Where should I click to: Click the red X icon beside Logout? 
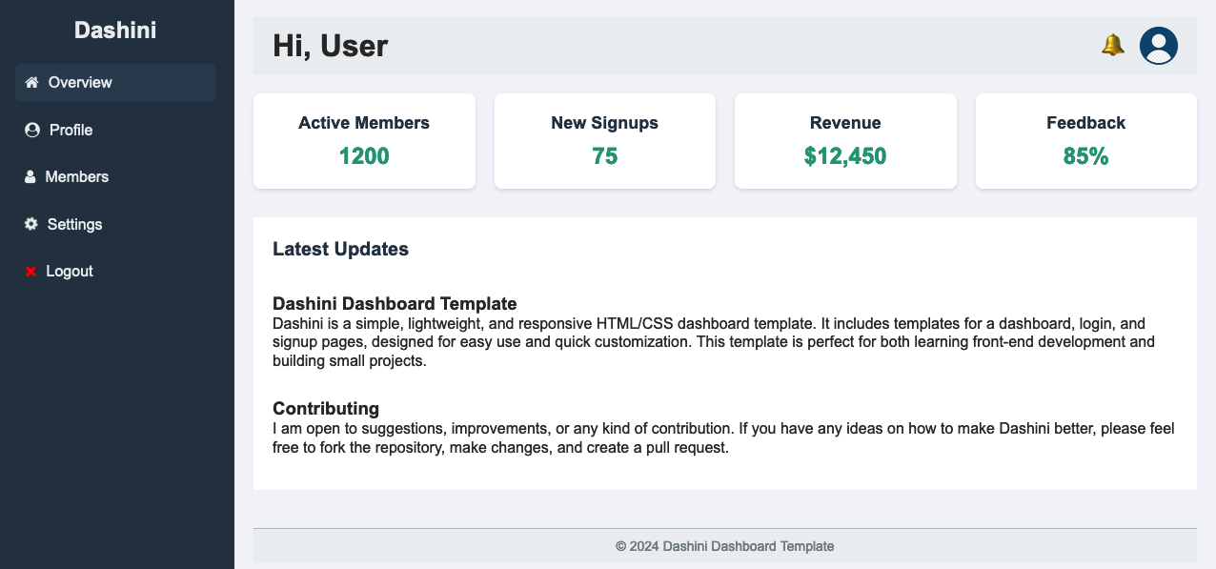pos(30,271)
